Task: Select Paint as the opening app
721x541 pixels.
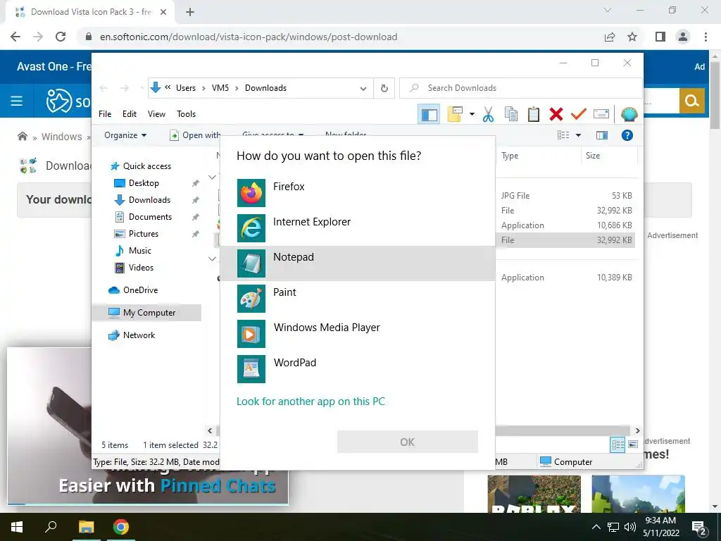Action: tap(357, 299)
